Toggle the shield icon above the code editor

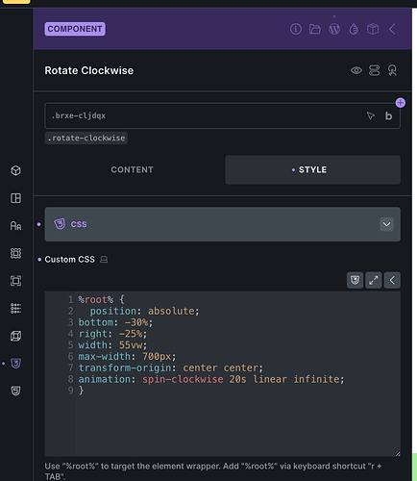355,280
